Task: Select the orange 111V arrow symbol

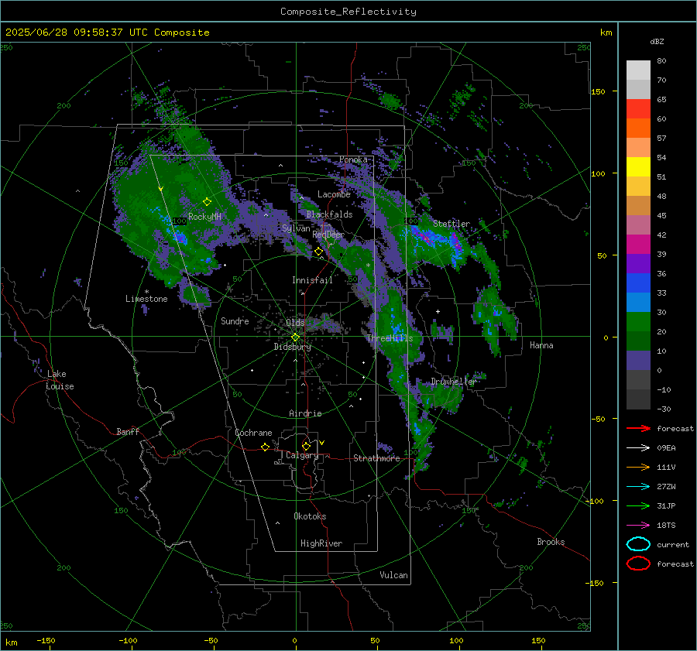Action: pyautogui.click(x=638, y=467)
